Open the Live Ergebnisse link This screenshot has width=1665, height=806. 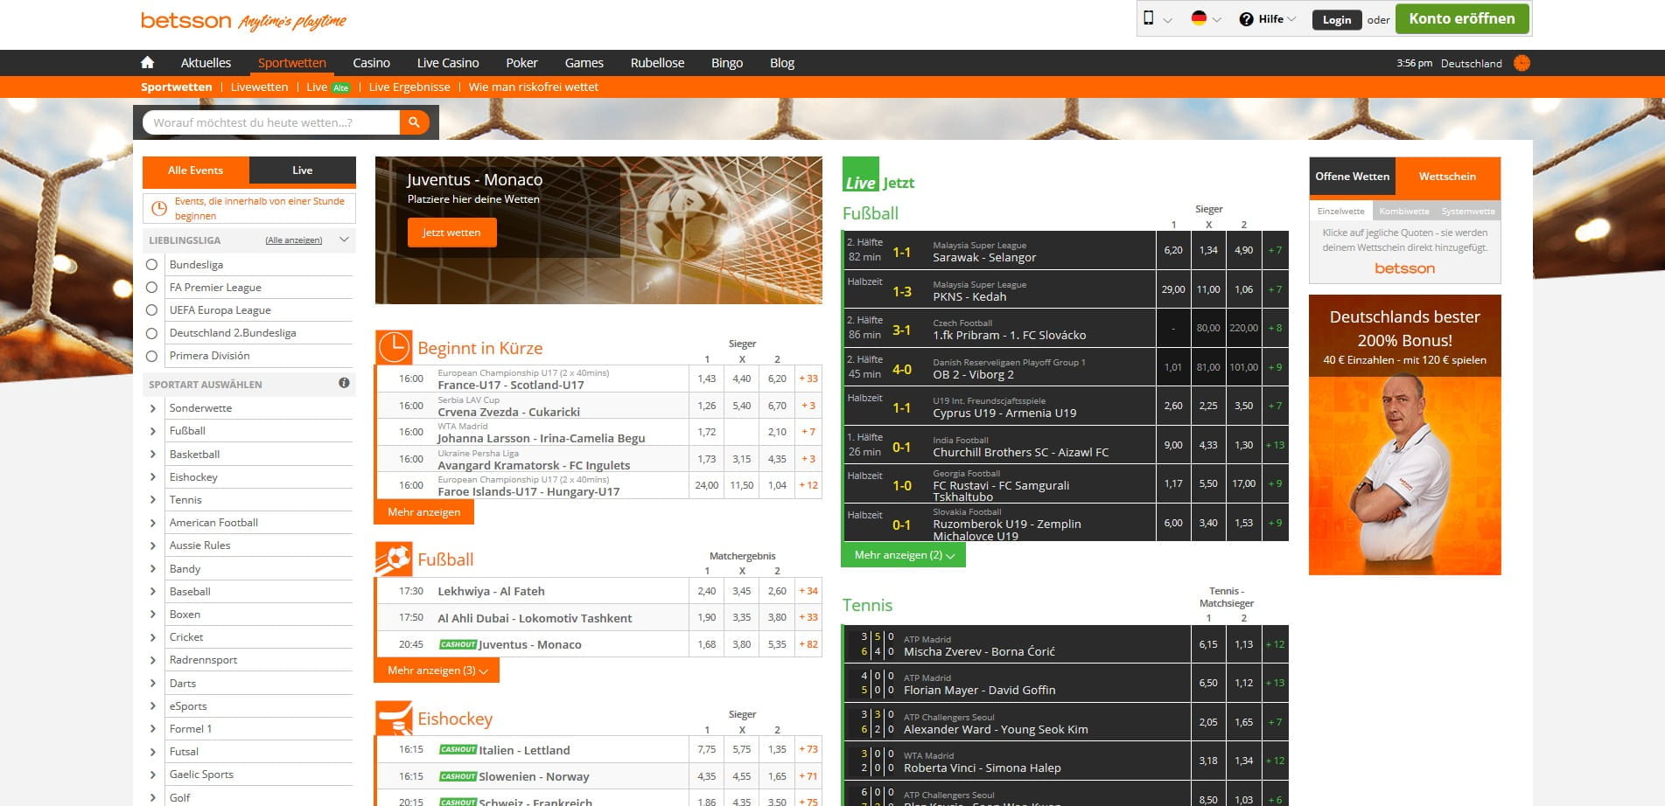pyautogui.click(x=409, y=87)
